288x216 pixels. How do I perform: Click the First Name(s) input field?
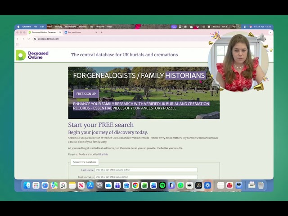146,177
